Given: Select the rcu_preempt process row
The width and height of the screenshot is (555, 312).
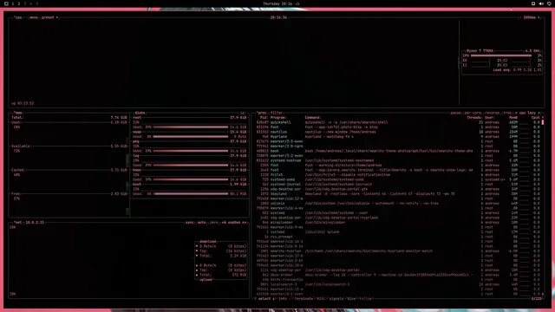Looking at the screenshot, I should tap(399, 237).
